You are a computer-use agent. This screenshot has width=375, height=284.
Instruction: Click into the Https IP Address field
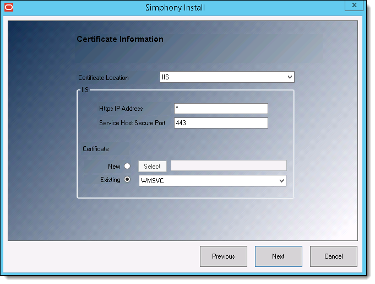tap(221, 109)
